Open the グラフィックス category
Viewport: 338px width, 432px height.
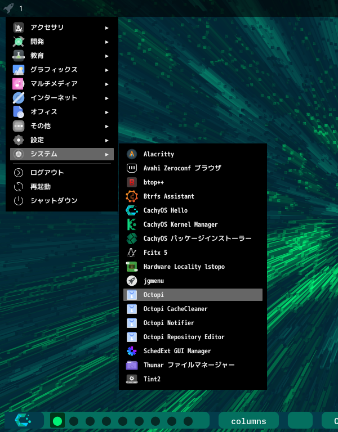[x=54, y=70]
